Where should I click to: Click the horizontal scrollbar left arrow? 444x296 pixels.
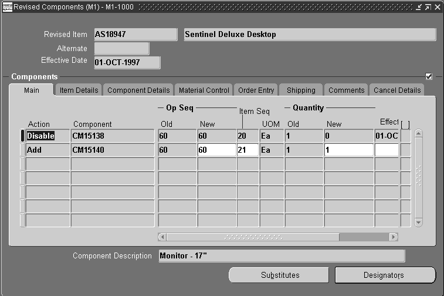162,237
